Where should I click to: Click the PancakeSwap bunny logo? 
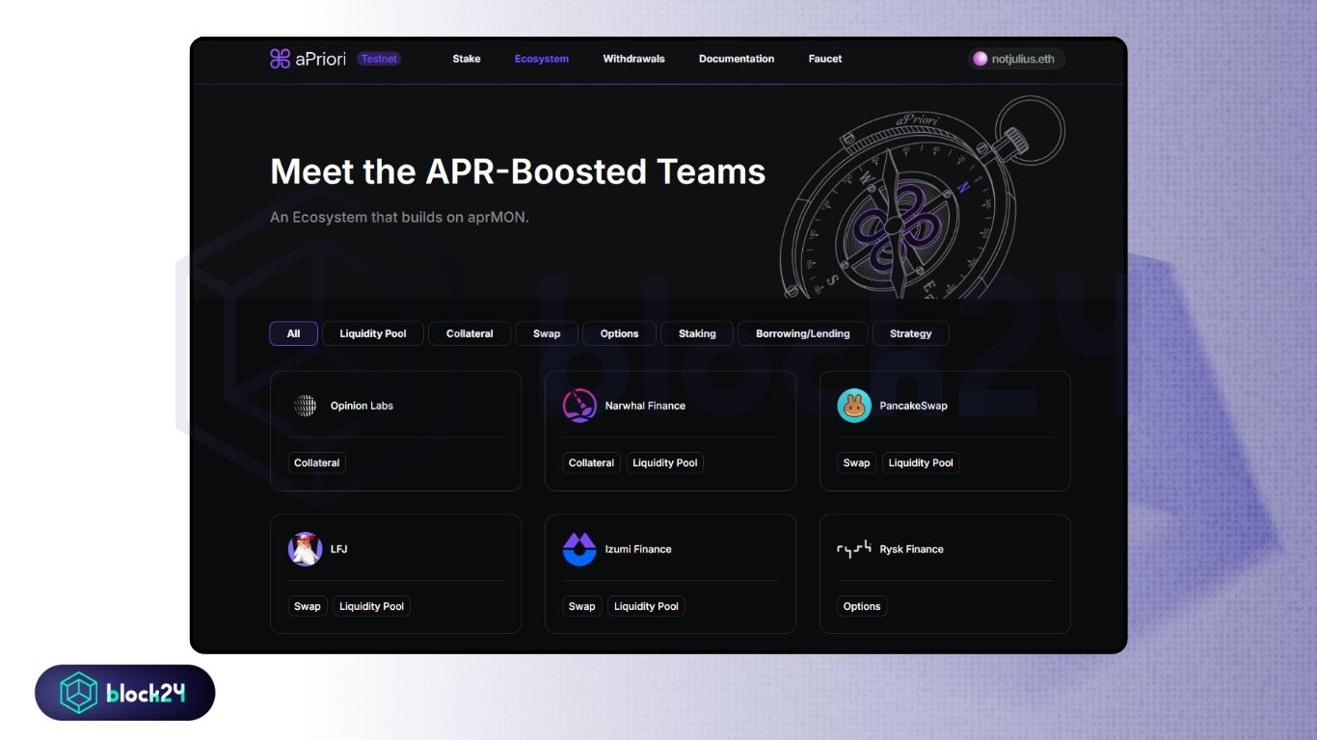point(854,406)
